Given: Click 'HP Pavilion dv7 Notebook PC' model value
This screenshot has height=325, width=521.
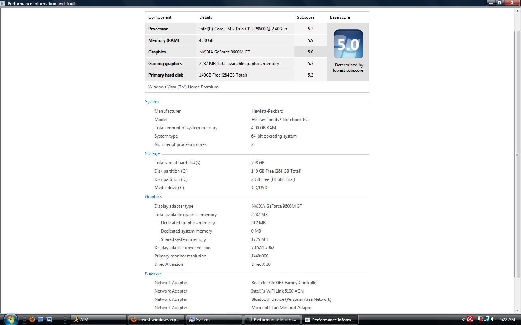Looking at the screenshot, I should [280, 120].
